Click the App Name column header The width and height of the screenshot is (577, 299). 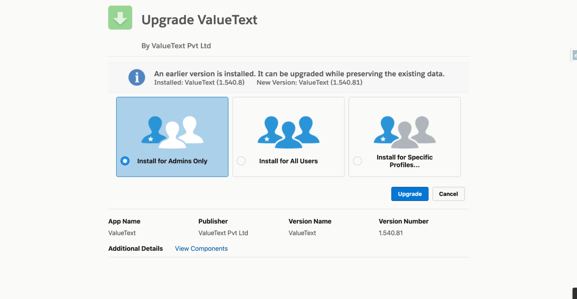click(124, 221)
